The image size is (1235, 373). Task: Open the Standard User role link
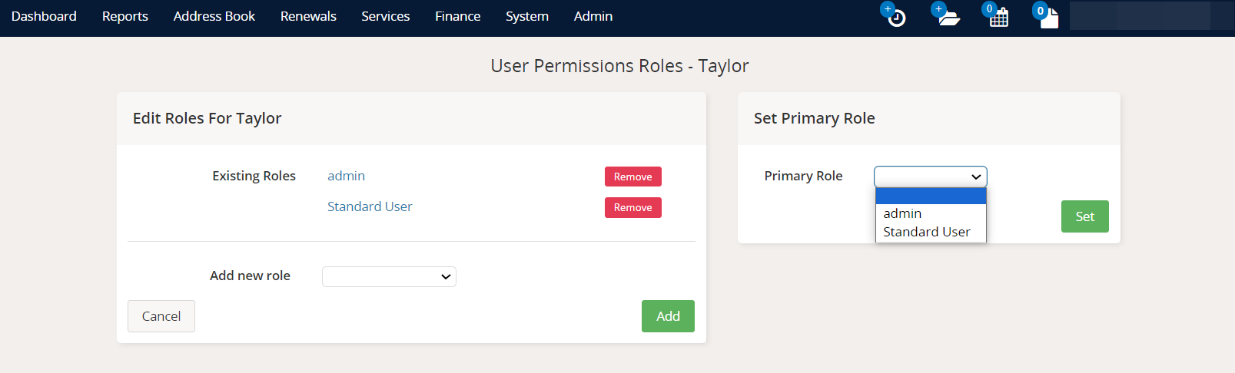pos(370,206)
